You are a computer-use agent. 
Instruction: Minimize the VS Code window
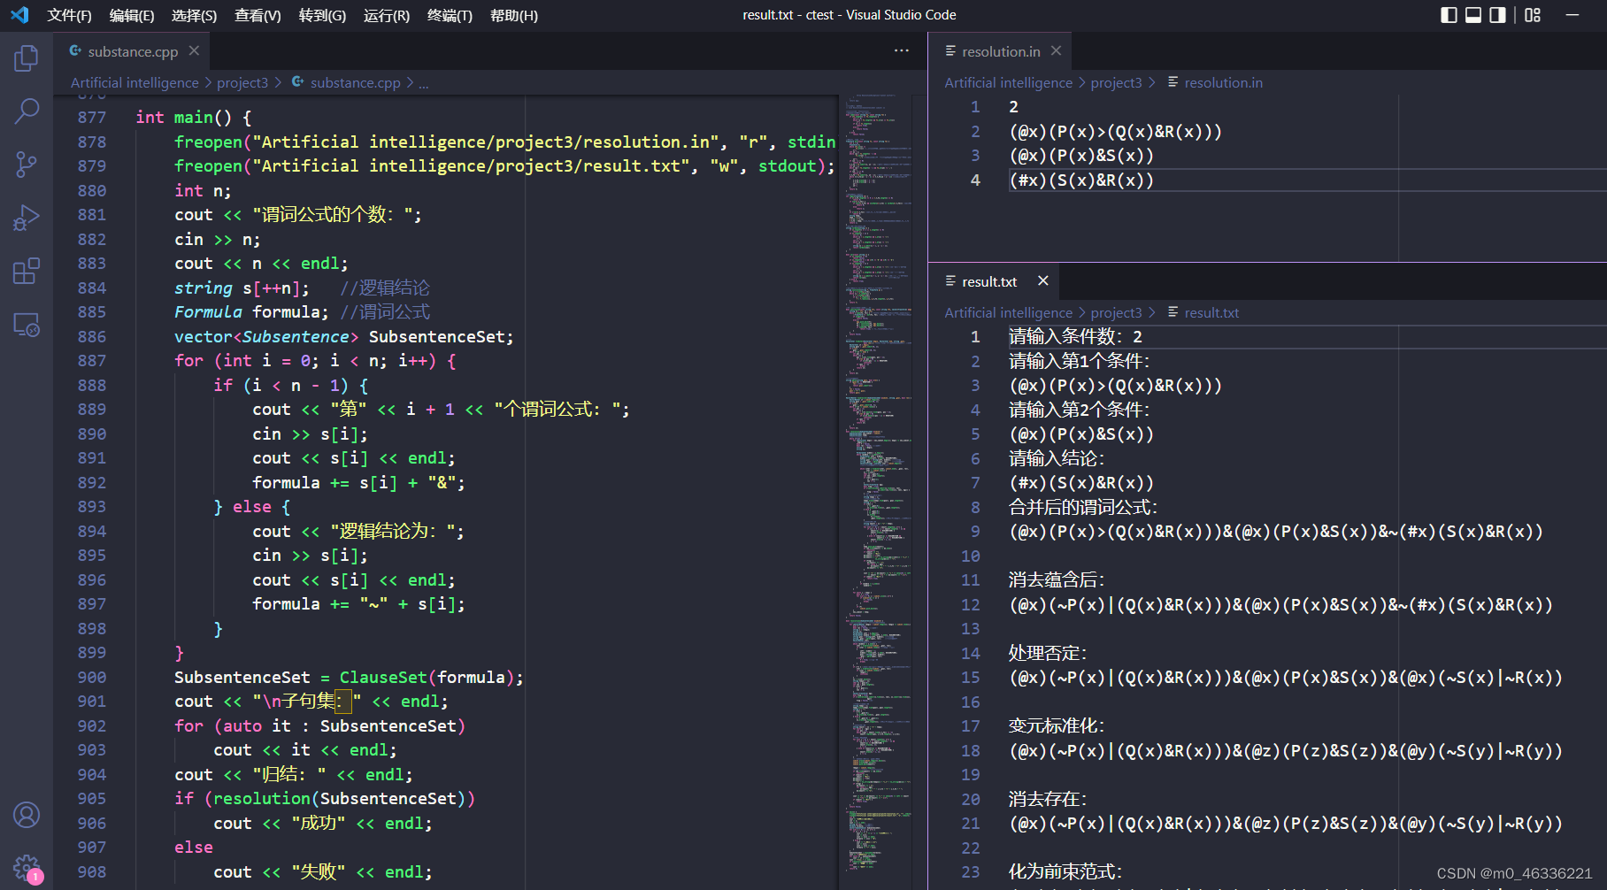[x=1572, y=15]
